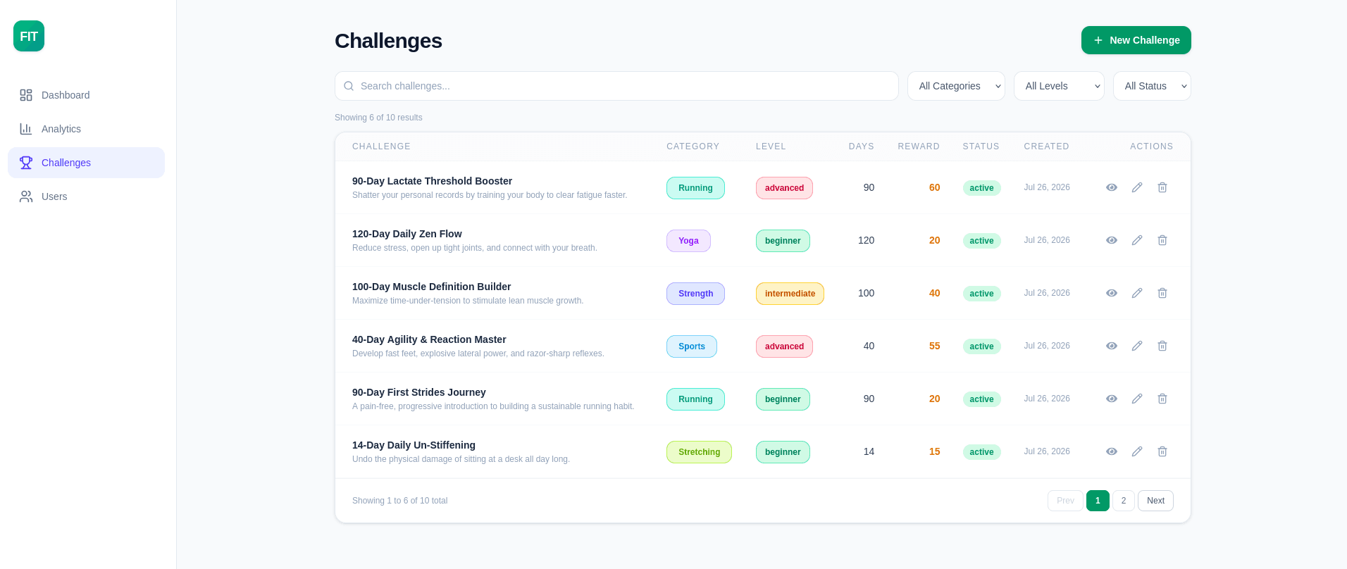
Task: View the 90-Day Lactate Threshold Booster challenge
Action: coord(1112,187)
